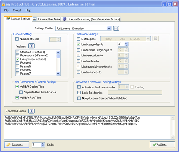Screen dimensions: 179x152
Task: Open License Processing (Post-Generation Actions) tab
Action: [91, 19]
